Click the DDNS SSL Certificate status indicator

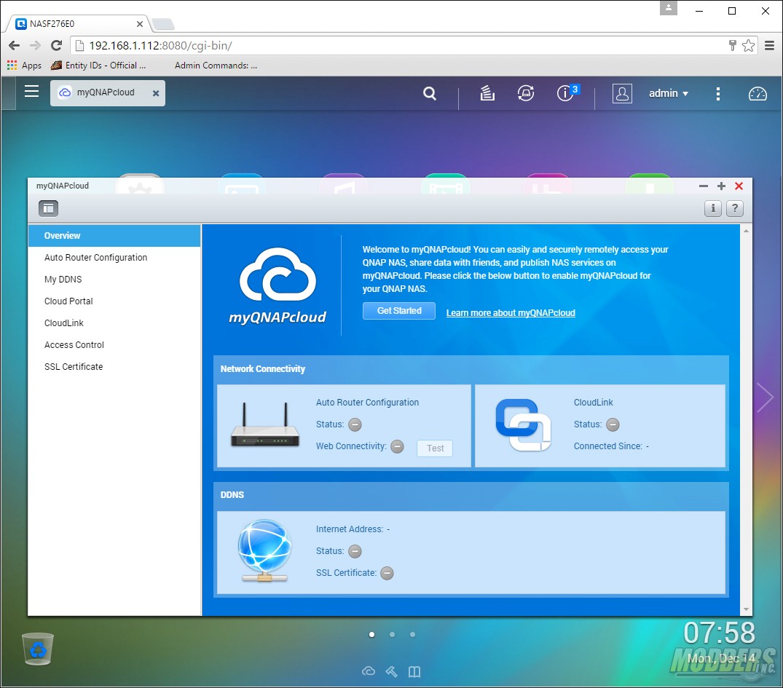[387, 573]
